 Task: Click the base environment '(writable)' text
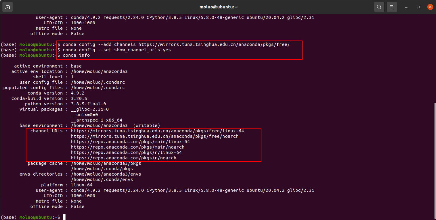146,125
